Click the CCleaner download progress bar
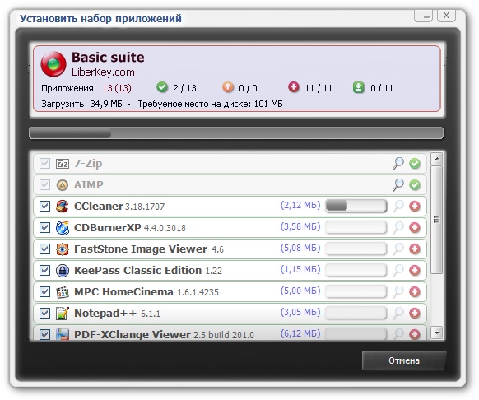The height and width of the screenshot is (400, 479). tap(356, 206)
